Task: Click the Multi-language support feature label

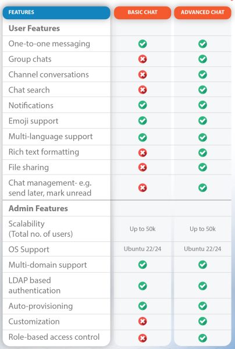Action: tap(51, 137)
